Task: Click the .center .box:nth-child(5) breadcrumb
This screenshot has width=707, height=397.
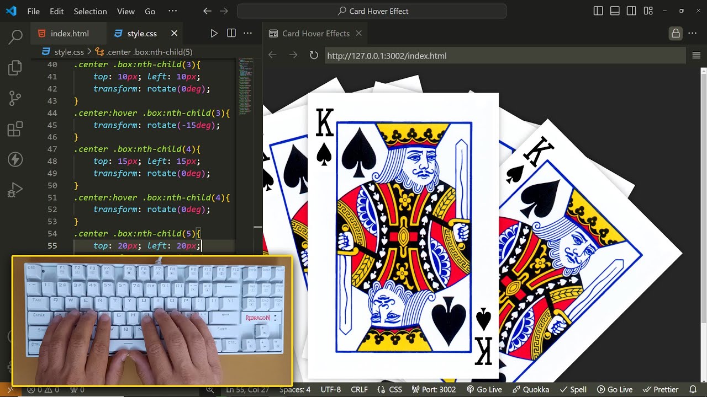Action: click(x=144, y=52)
